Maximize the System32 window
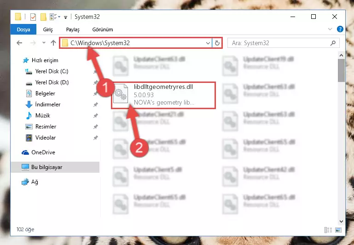Image resolution: width=354 pixels, height=245 pixels. (313, 17)
